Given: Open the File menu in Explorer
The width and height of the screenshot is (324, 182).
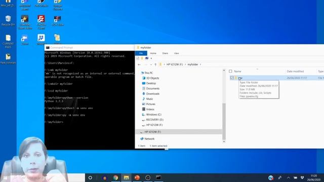Looking at the screenshot, I should coord(141,53).
